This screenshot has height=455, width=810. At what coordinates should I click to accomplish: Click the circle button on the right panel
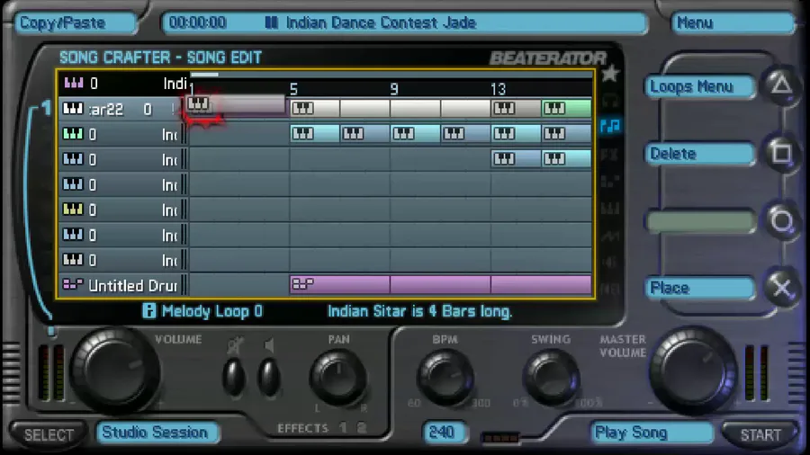781,221
